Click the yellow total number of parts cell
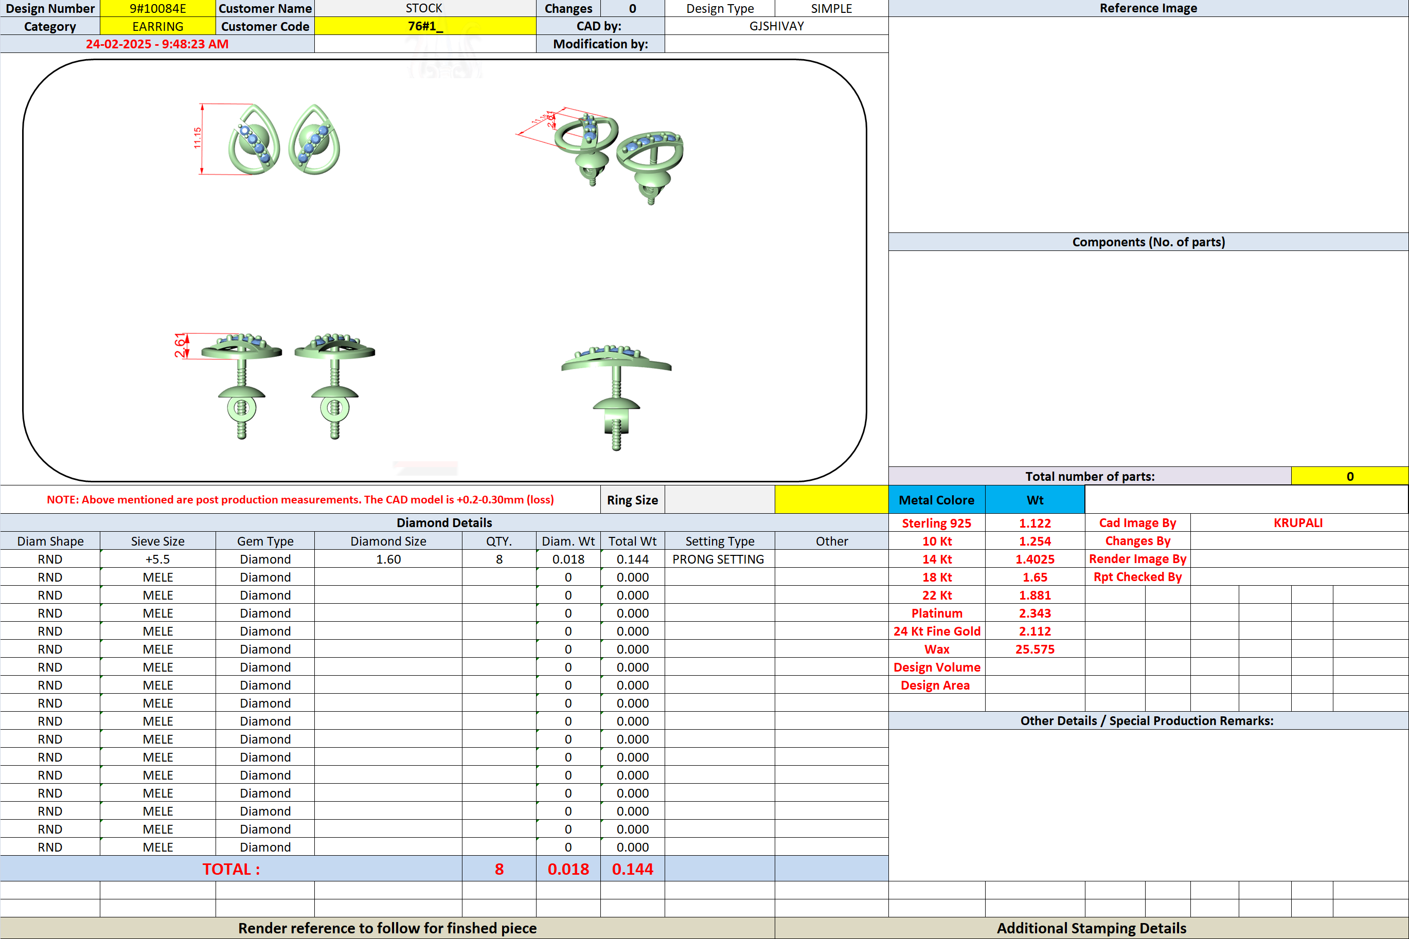Image resolution: width=1409 pixels, height=939 pixels. (1350, 476)
